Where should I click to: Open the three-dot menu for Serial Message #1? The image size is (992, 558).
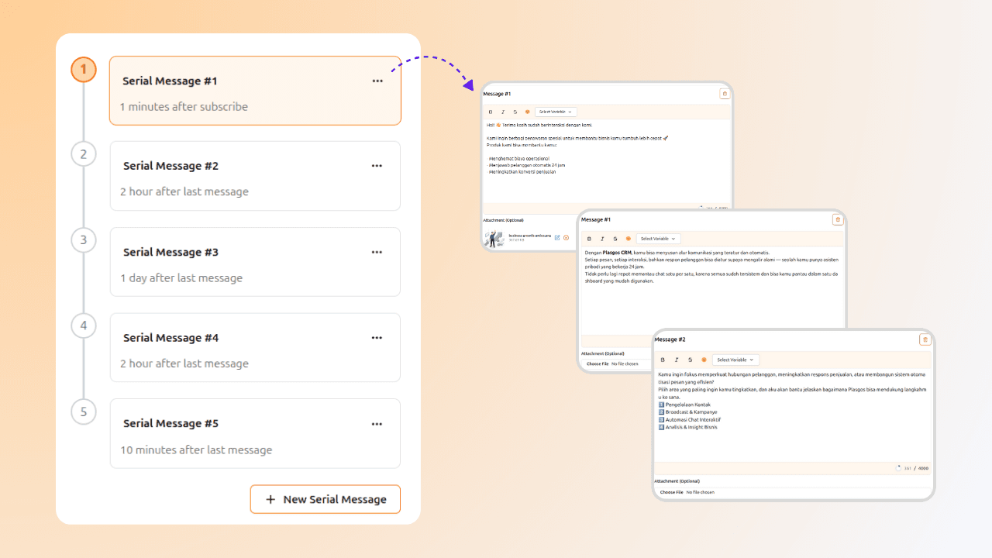tap(377, 81)
